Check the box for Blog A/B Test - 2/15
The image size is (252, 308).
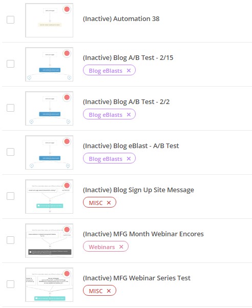pos(10,64)
